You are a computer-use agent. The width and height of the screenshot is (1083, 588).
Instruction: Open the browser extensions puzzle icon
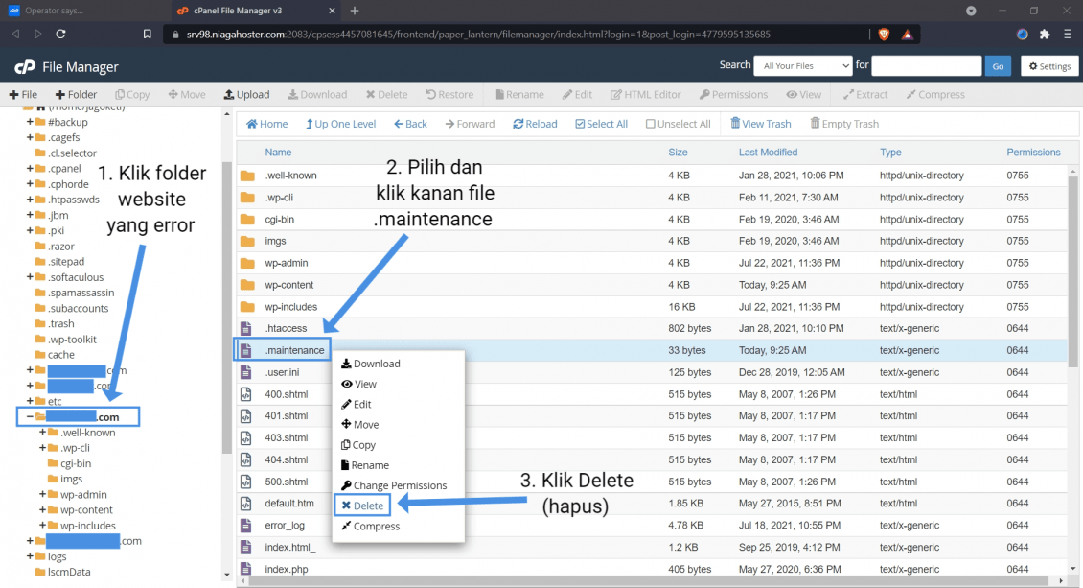(x=1045, y=34)
